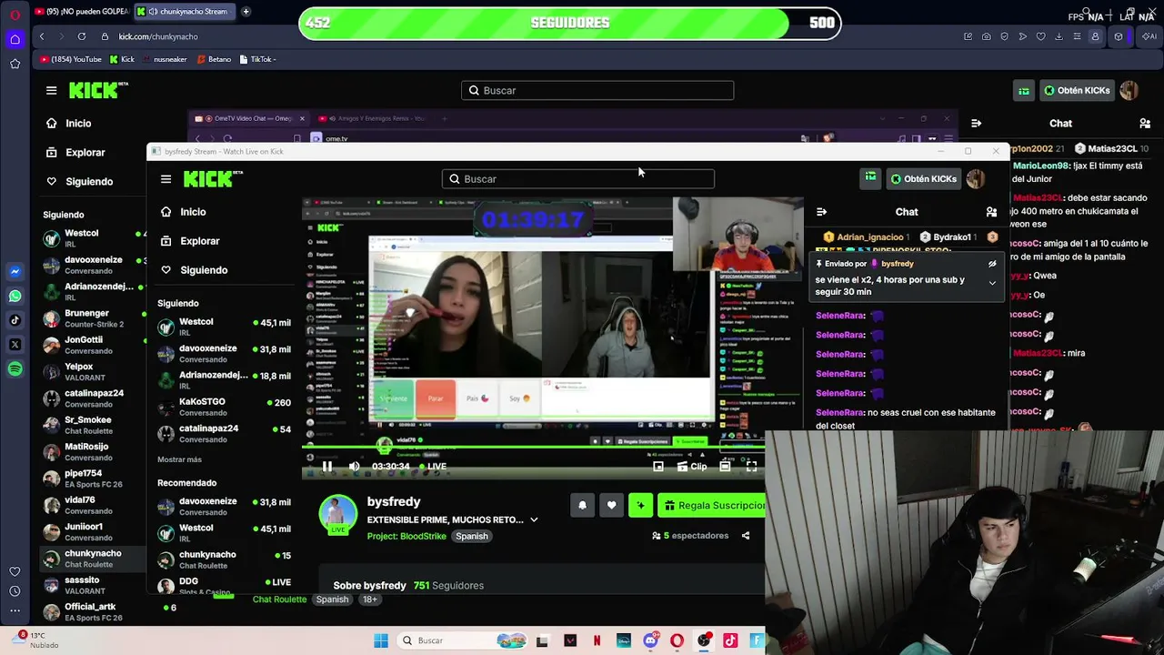
Task: Follow bysfredy with the heart button
Action: click(611, 505)
